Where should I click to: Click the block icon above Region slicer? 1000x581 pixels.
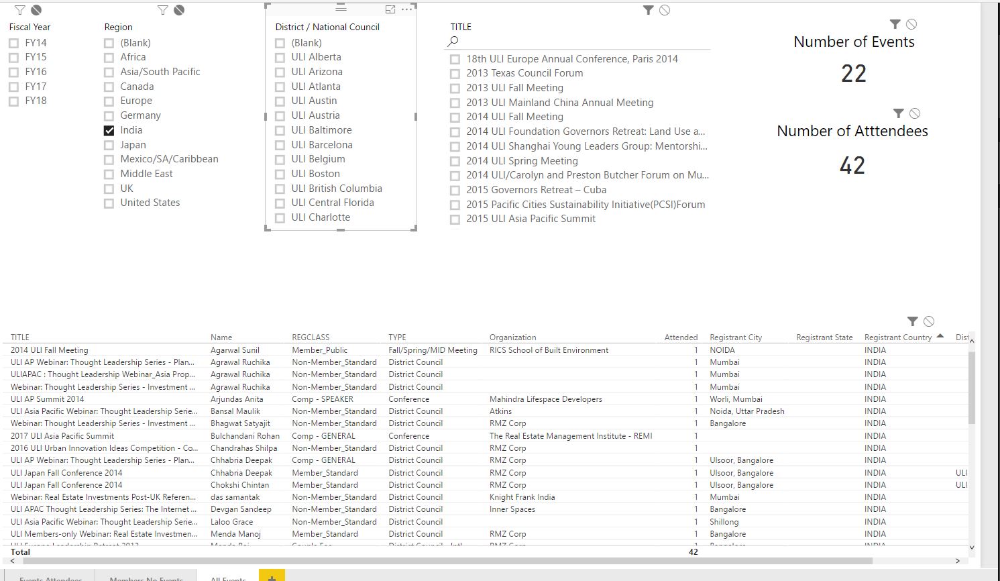coord(179,10)
